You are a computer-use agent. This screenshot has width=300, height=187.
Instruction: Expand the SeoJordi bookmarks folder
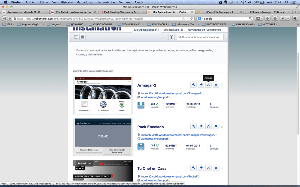55,24
